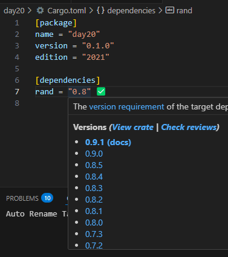Select the rand breadcrumb segment
Image resolution: width=228 pixels, height=257 pixels.
point(184,10)
